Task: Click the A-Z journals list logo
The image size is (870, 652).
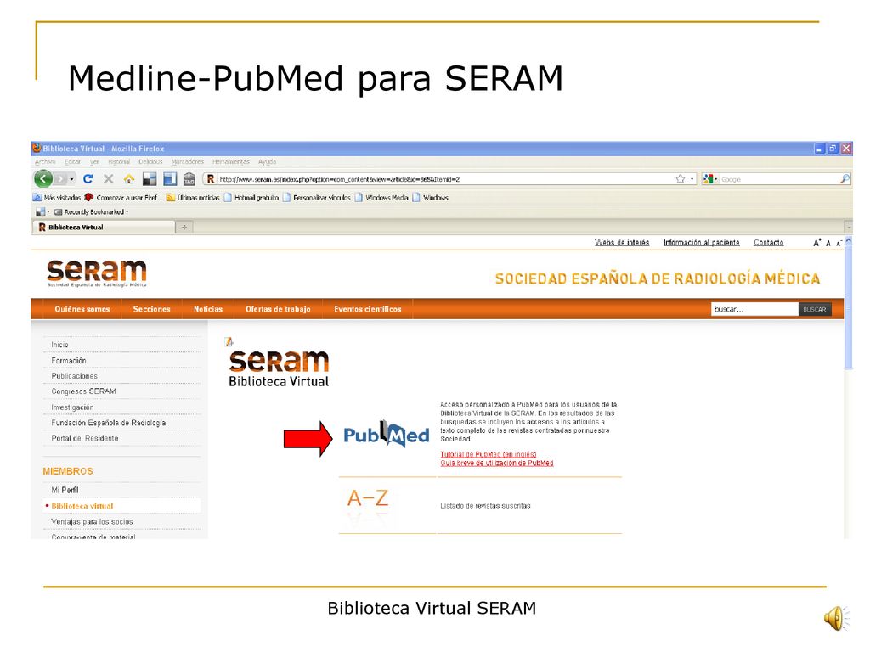Action: [367, 499]
